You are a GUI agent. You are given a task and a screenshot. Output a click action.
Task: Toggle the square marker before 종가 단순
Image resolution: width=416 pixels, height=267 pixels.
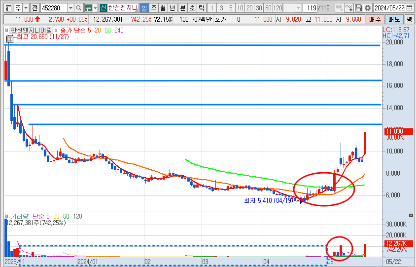pyautogui.click(x=56, y=30)
